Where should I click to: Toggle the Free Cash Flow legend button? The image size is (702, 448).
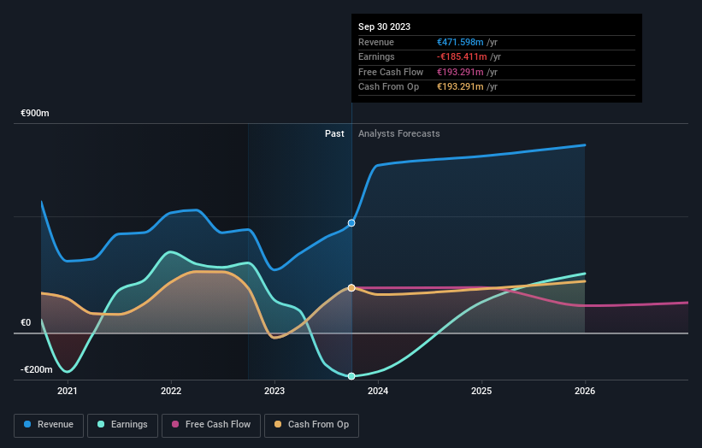pos(211,425)
